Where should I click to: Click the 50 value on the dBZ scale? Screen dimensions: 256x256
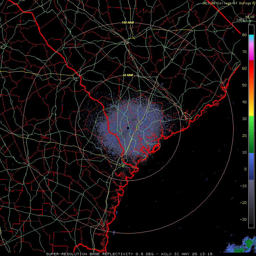click(244, 85)
